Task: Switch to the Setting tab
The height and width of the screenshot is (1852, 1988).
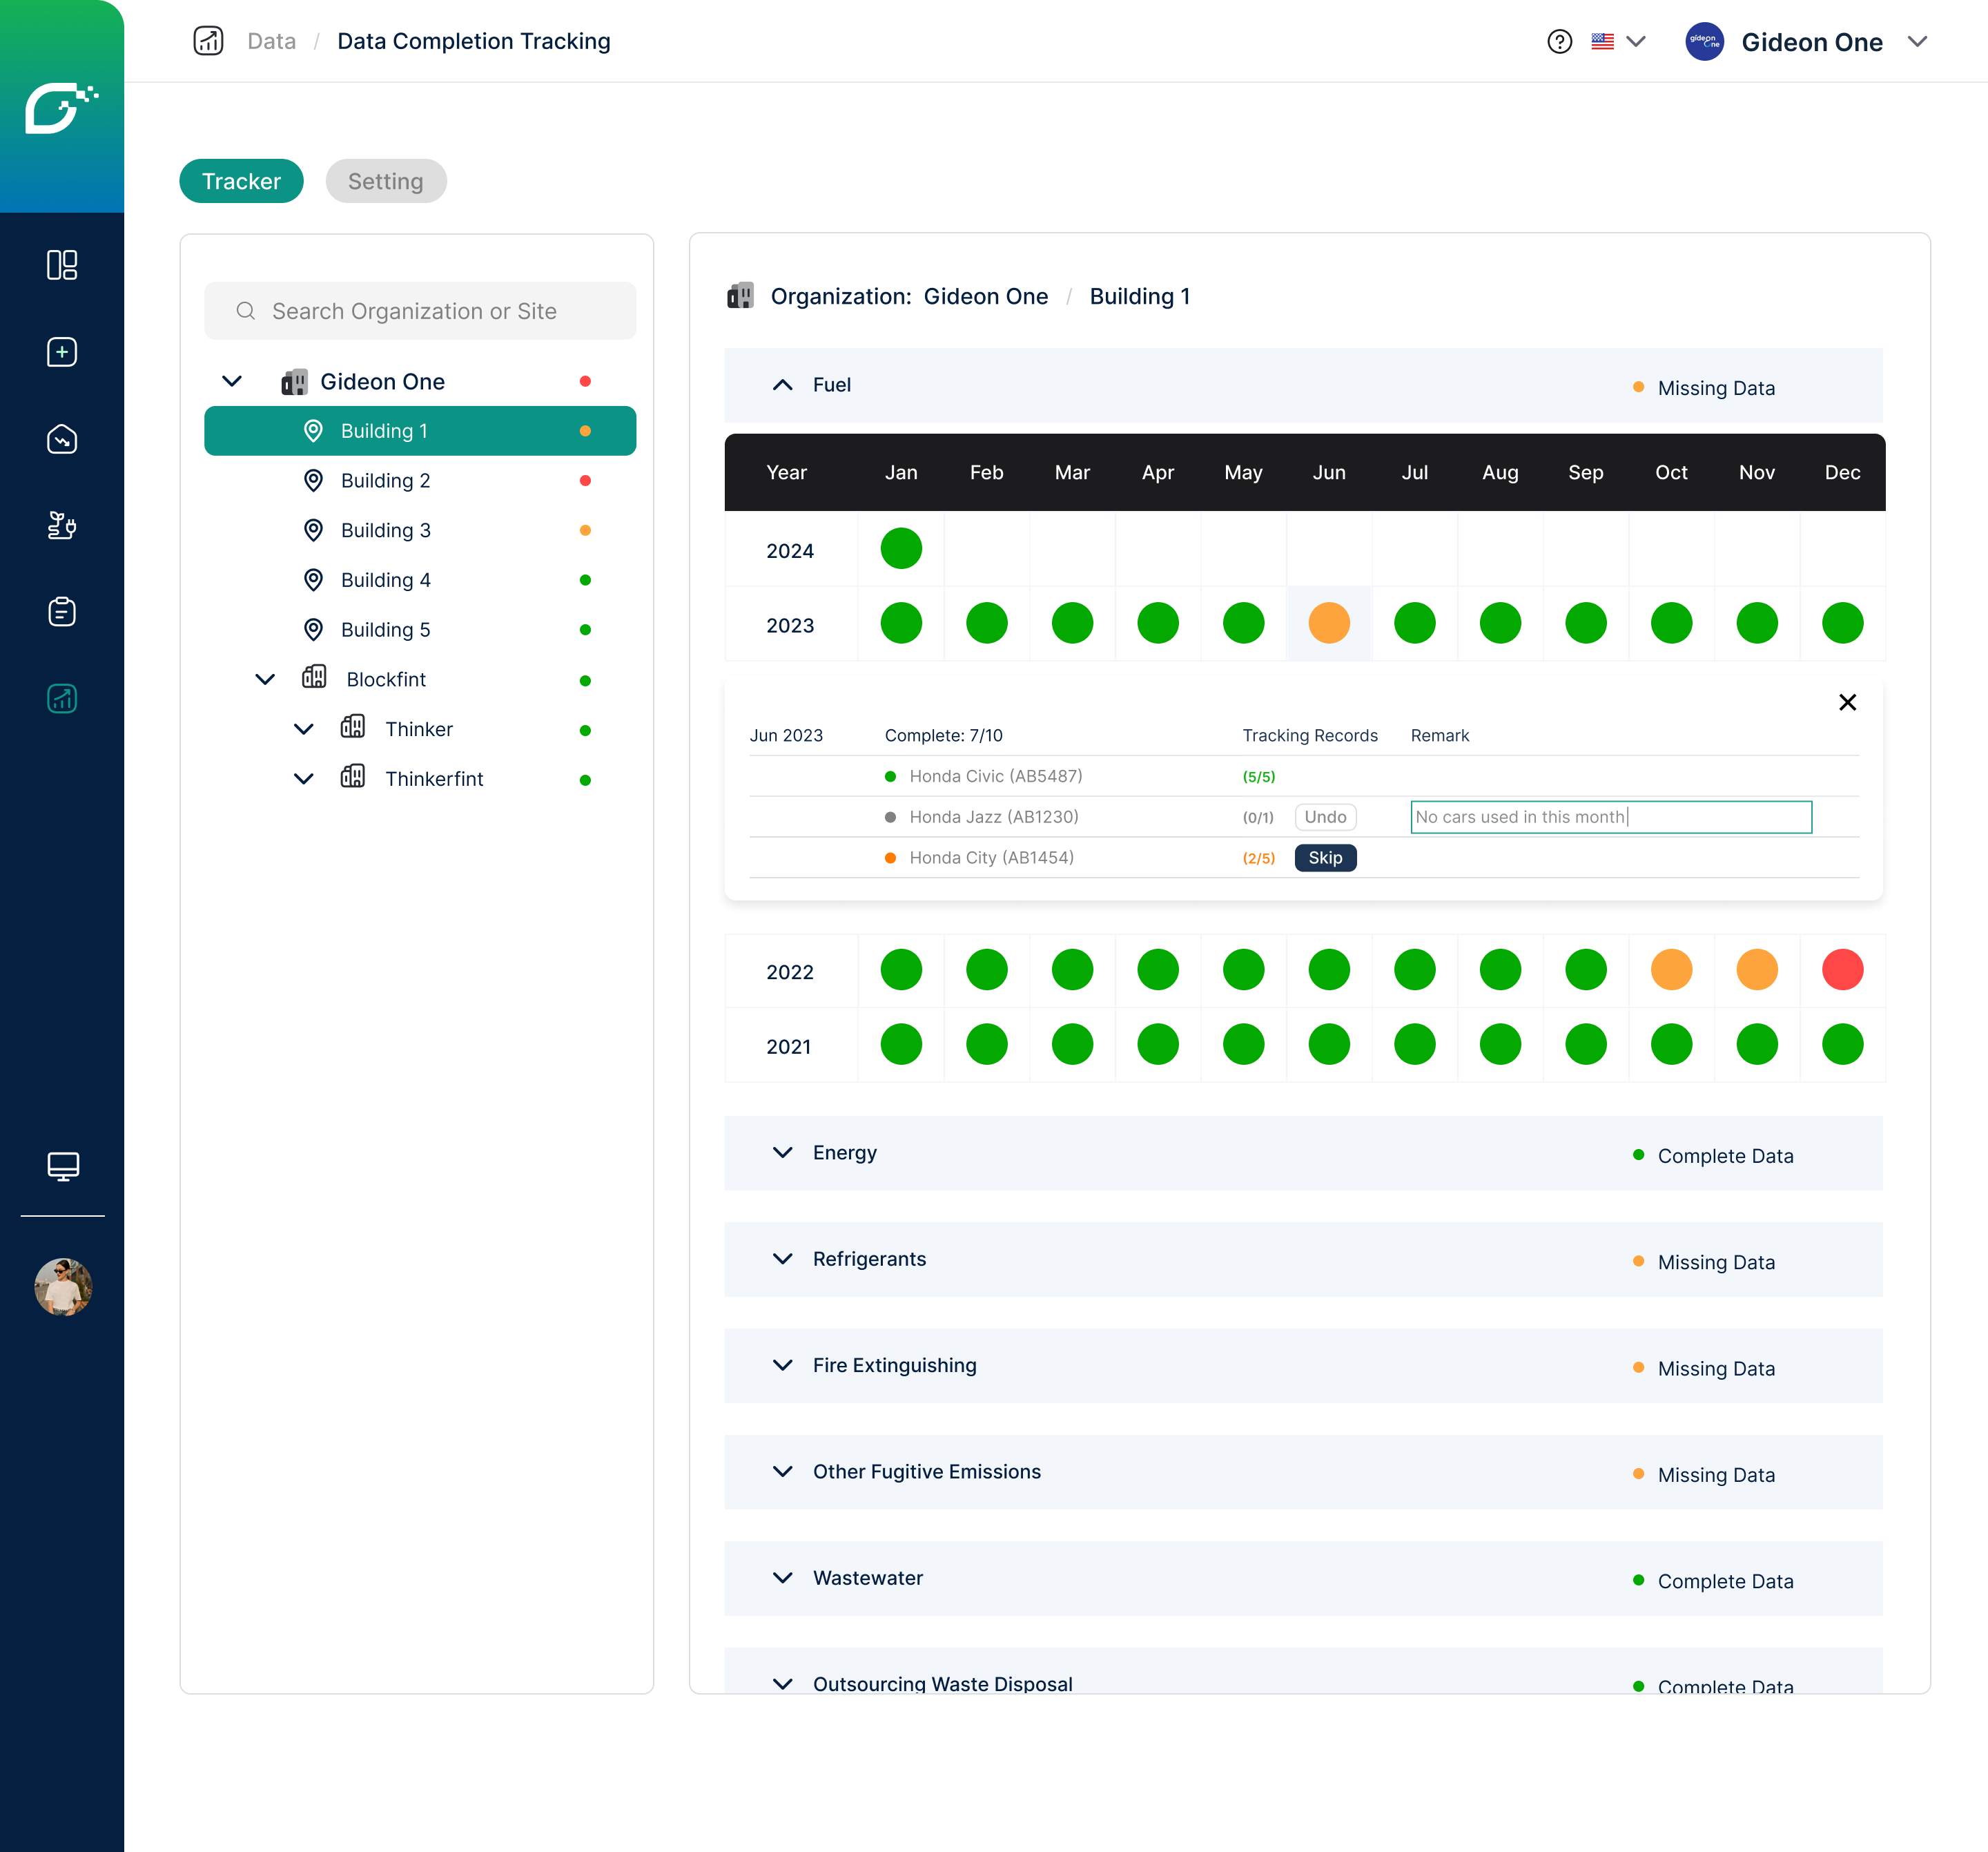Action: click(x=385, y=181)
